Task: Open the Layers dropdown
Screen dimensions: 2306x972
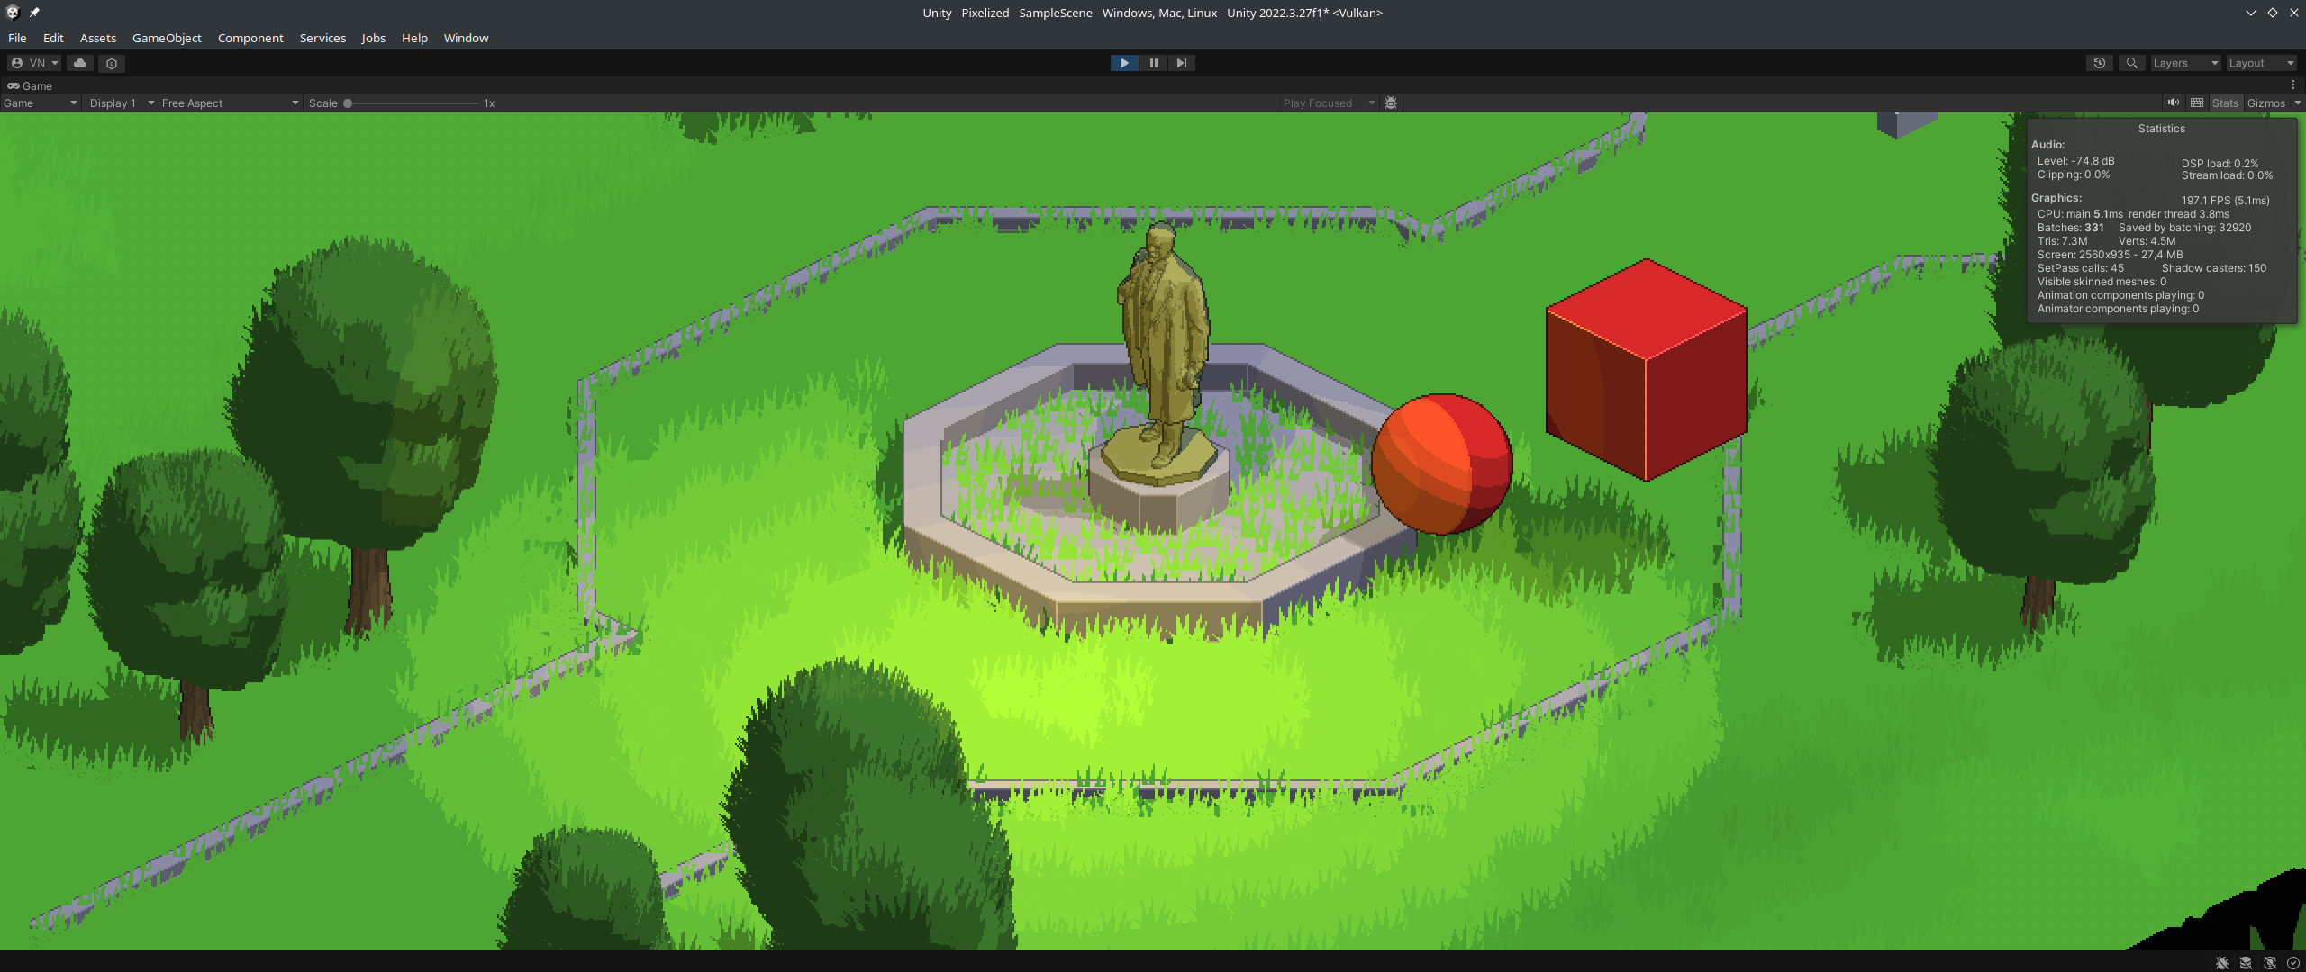Action: 2184,63
